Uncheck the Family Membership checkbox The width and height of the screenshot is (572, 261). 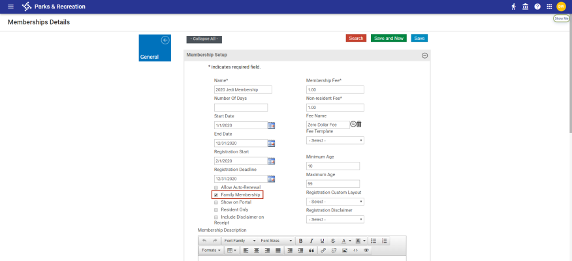(216, 195)
